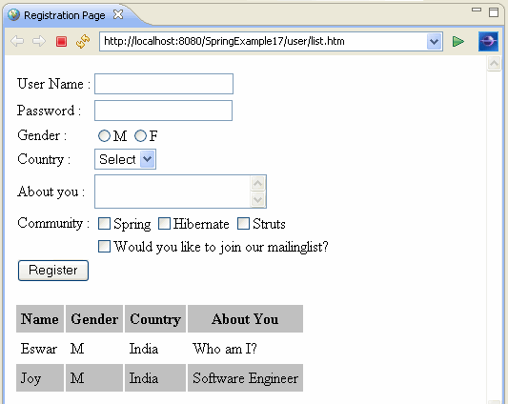
Task: Click the 'User Name :' label
Action: coord(53,84)
